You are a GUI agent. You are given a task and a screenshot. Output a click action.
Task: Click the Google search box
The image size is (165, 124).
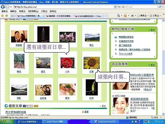142,7
